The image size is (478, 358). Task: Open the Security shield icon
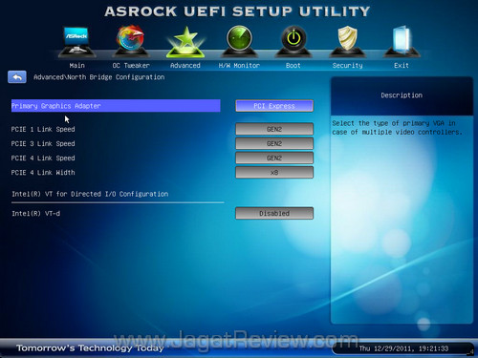pyautogui.click(x=347, y=41)
